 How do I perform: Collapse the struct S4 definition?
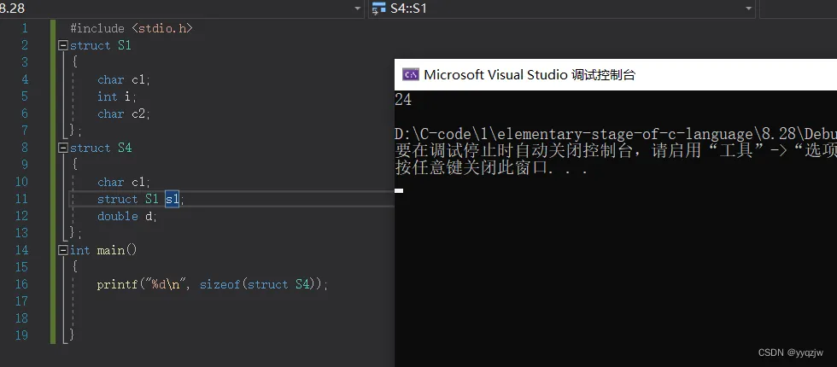tap(63, 148)
